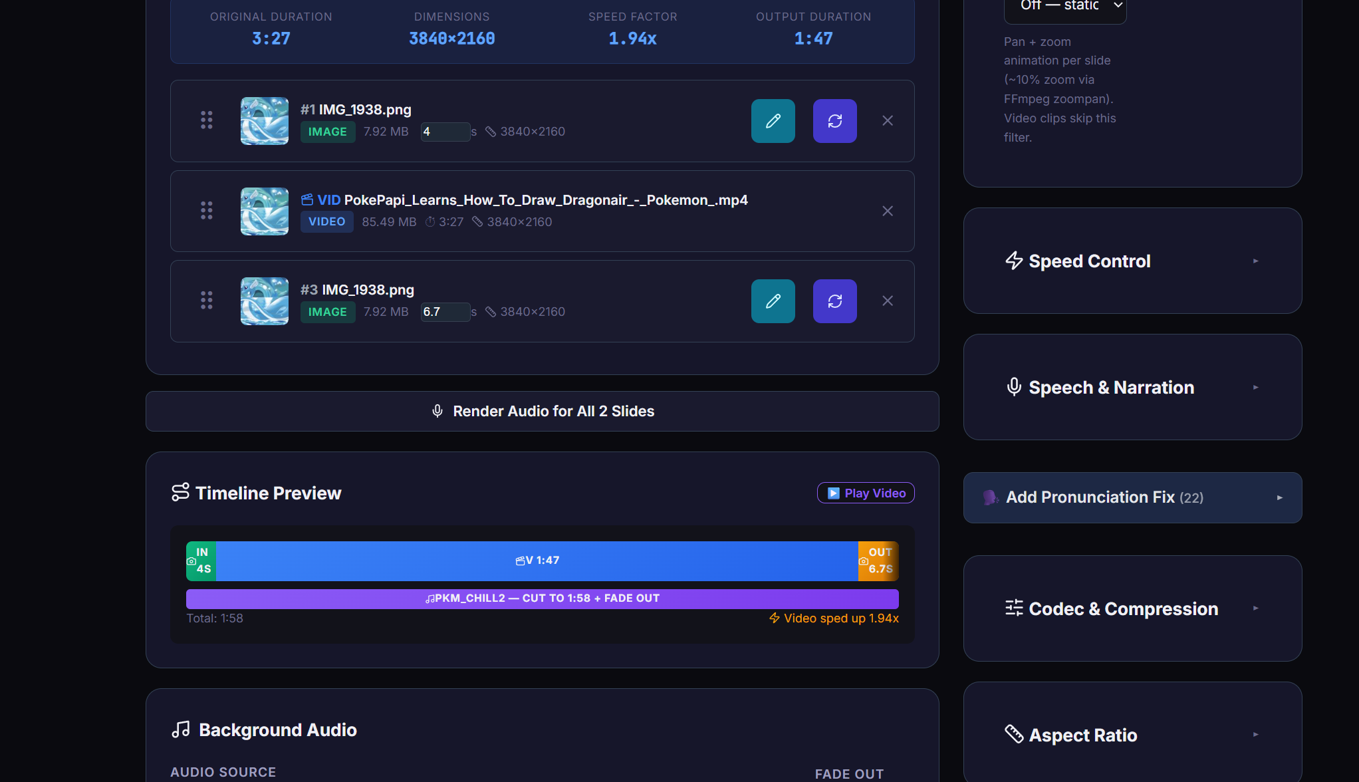Grab the drag handle of slide #1
Image resolution: width=1359 pixels, height=782 pixels.
click(207, 120)
